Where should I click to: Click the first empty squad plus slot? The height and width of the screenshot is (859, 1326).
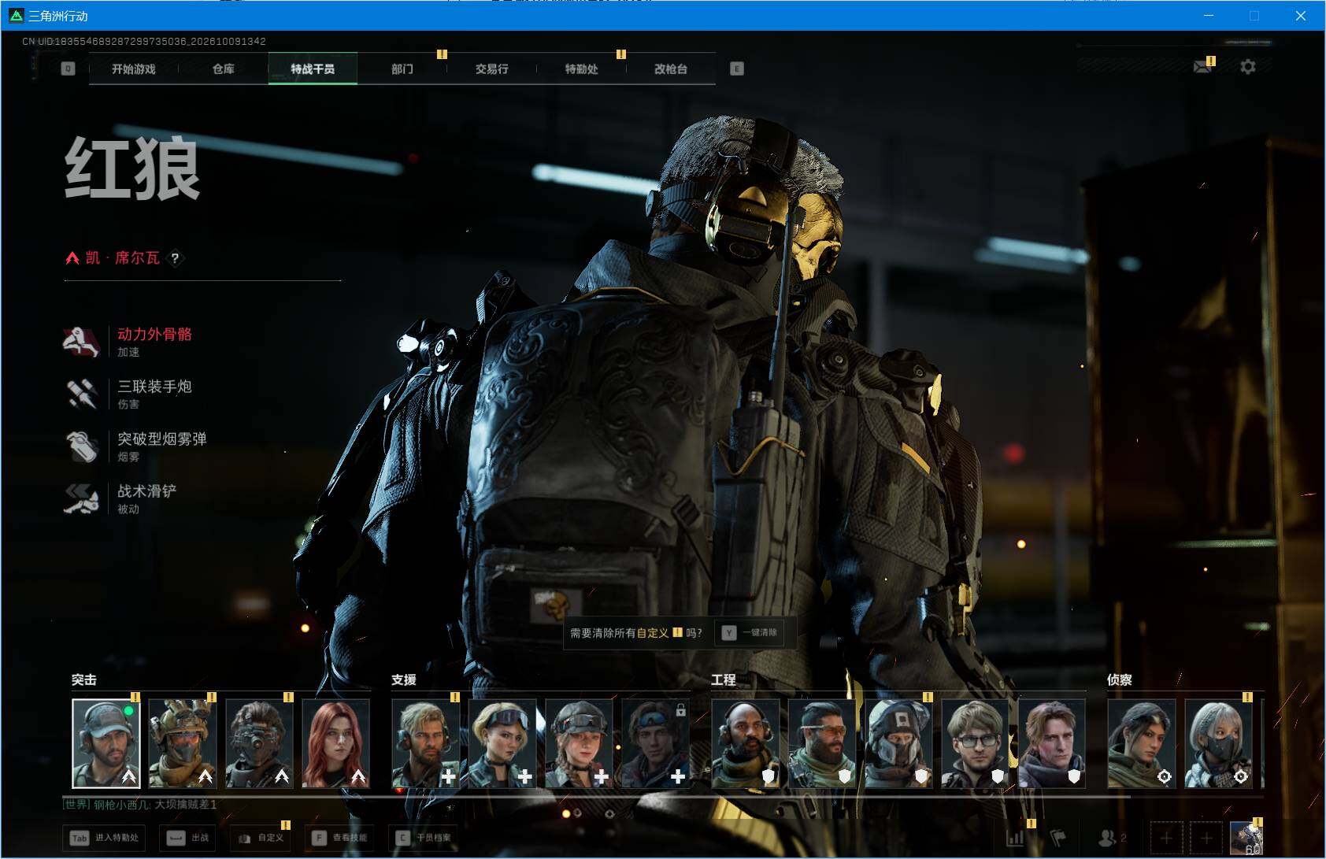1166,838
